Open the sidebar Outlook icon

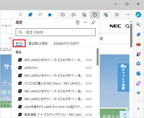(x=138, y=73)
